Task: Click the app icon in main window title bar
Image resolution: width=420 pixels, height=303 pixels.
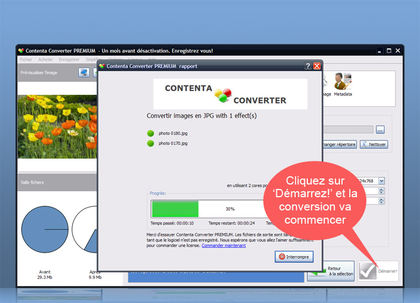Action: point(21,51)
